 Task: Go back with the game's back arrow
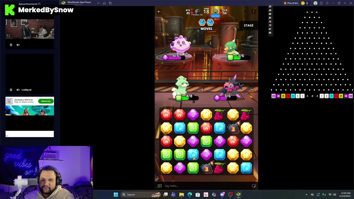(x=159, y=12)
